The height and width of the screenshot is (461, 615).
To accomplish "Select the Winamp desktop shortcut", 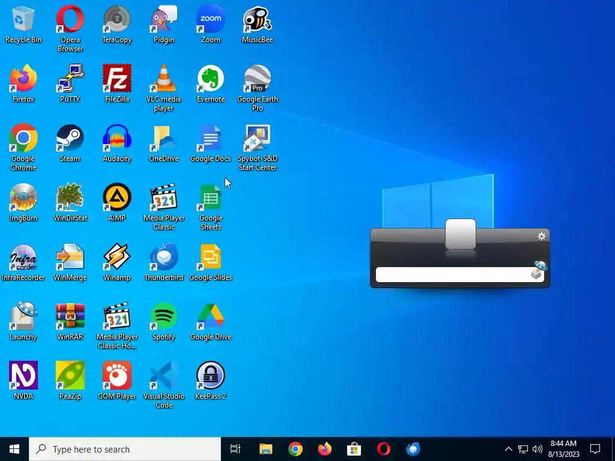I will coord(117,262).
